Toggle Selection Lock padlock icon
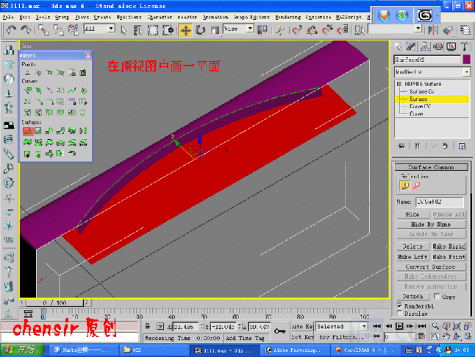The image size is (475, 357). 147,326
